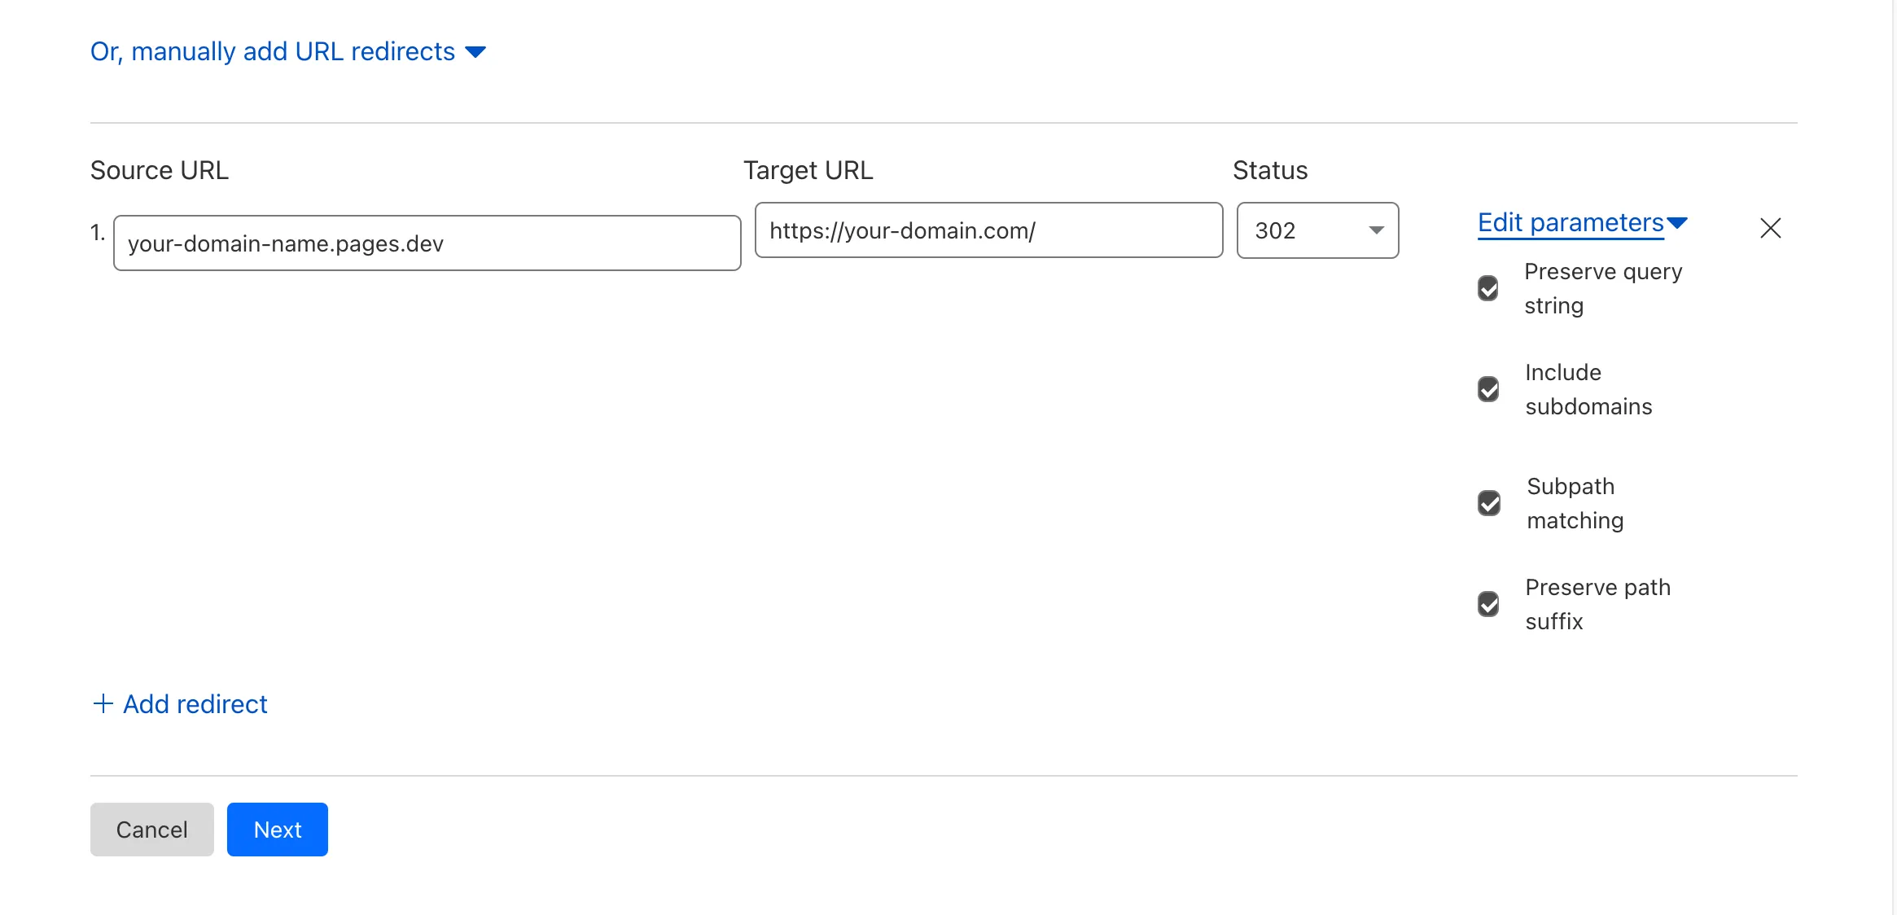
Task: Open the Status code dropdown showing 302
Action: [x=1317, y=230]
